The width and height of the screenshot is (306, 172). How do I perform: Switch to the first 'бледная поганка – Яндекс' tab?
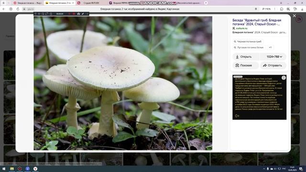(x=28, y=3)
